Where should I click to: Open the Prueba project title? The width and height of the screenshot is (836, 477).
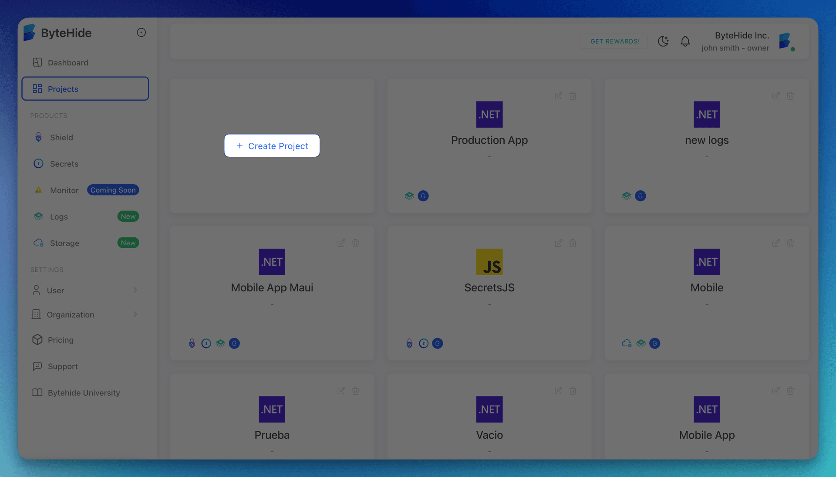pyautogui.click(x=272, y=435)
